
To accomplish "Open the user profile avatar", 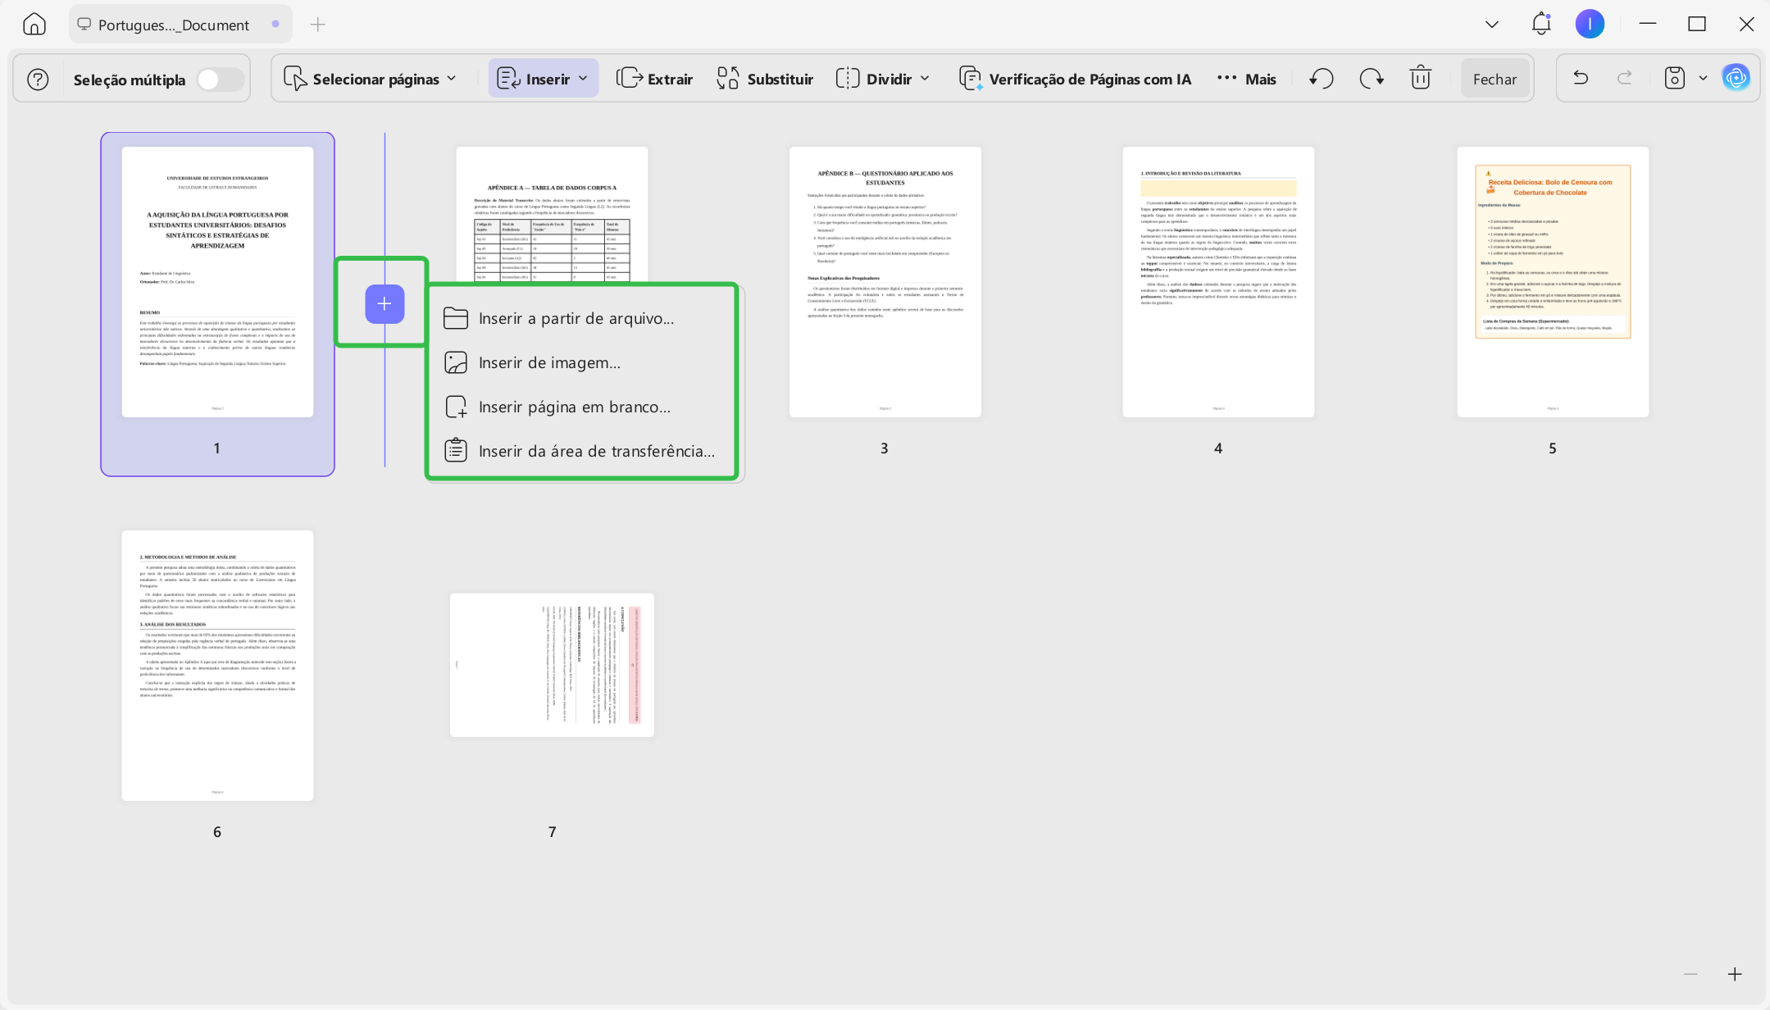I will pos(1590,25).
